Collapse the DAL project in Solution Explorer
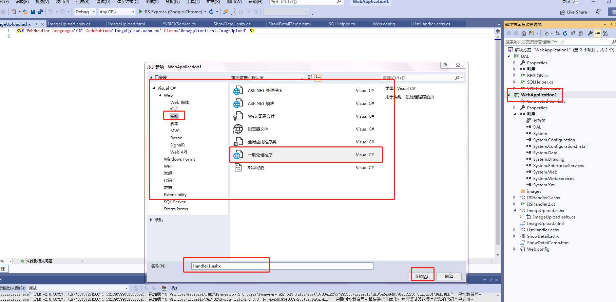Screen dimensions: 616x302 (x=508, y=56)
